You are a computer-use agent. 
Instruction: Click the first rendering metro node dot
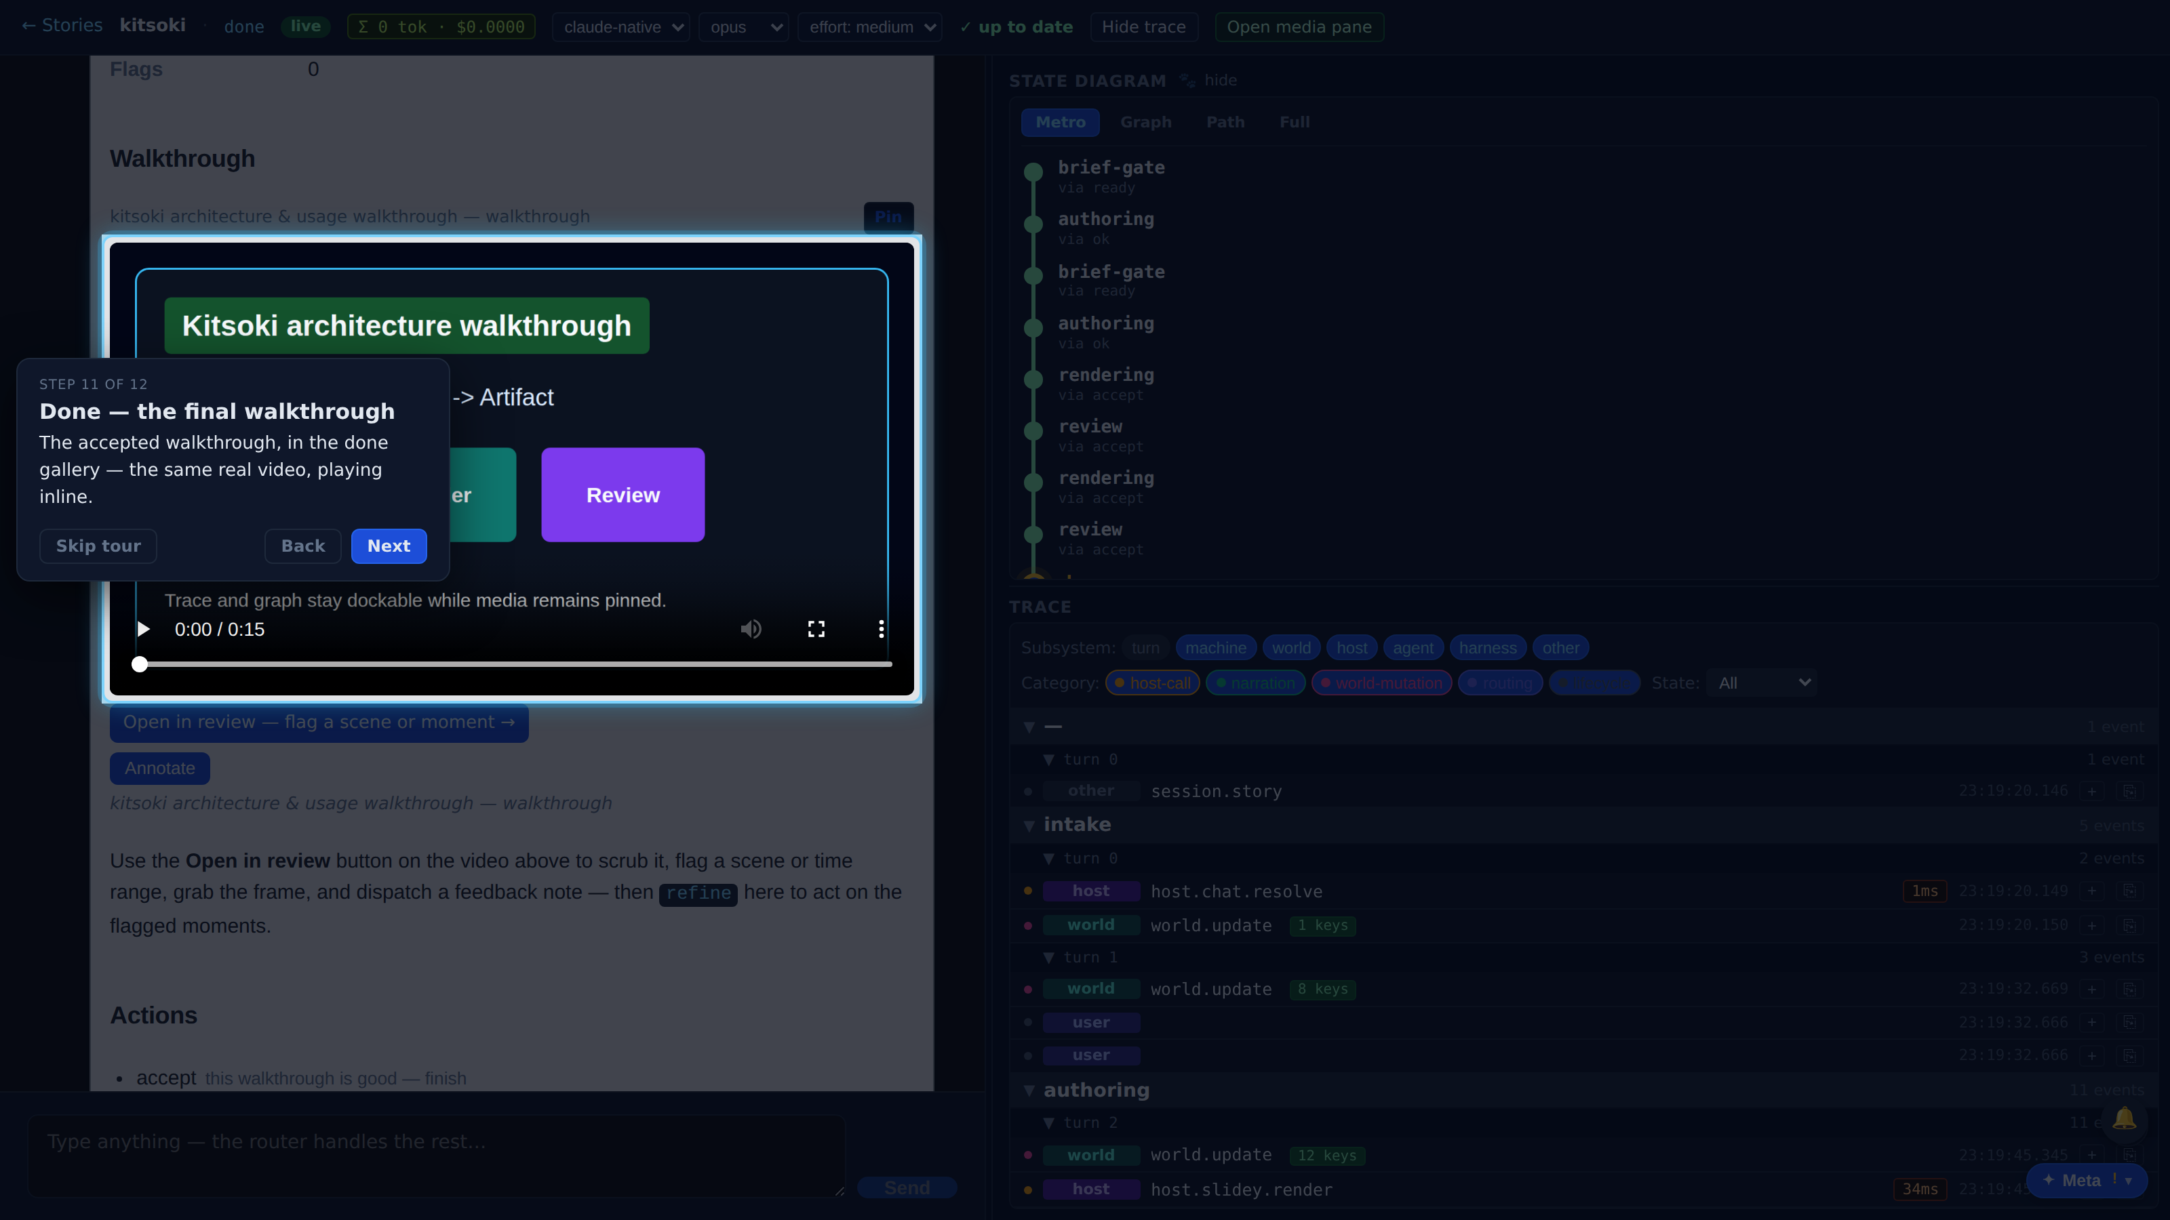pos(1033,379)
